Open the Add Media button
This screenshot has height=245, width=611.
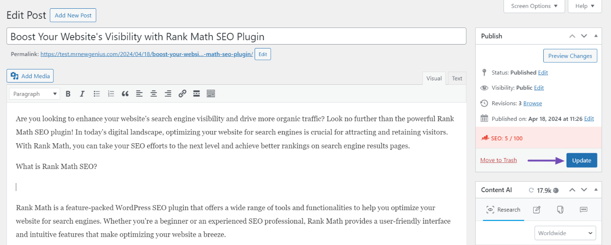pos(30,76)
